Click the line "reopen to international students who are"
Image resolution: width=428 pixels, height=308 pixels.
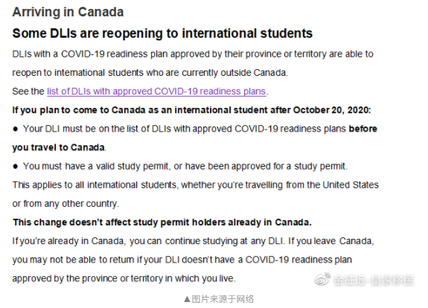pyautogui.click(x=150, y=73)
